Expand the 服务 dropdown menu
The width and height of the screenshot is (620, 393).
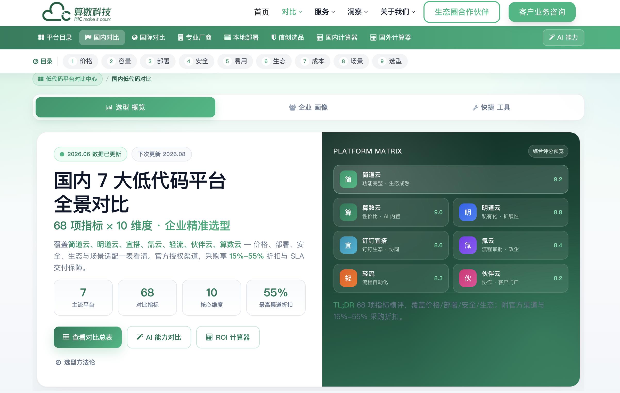click(325, 12)
